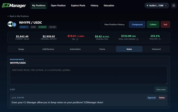178x112 pixels.
Task: Click the EZManager logo
Action: 14,6
